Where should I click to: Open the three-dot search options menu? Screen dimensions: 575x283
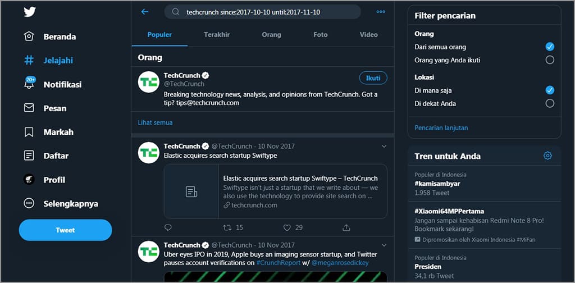(x=381, y=12)
